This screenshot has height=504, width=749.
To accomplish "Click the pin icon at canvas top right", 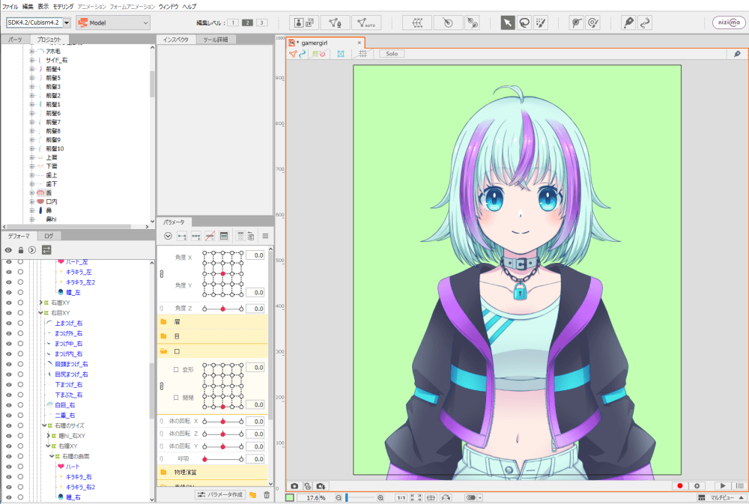I will coord(737,54).
